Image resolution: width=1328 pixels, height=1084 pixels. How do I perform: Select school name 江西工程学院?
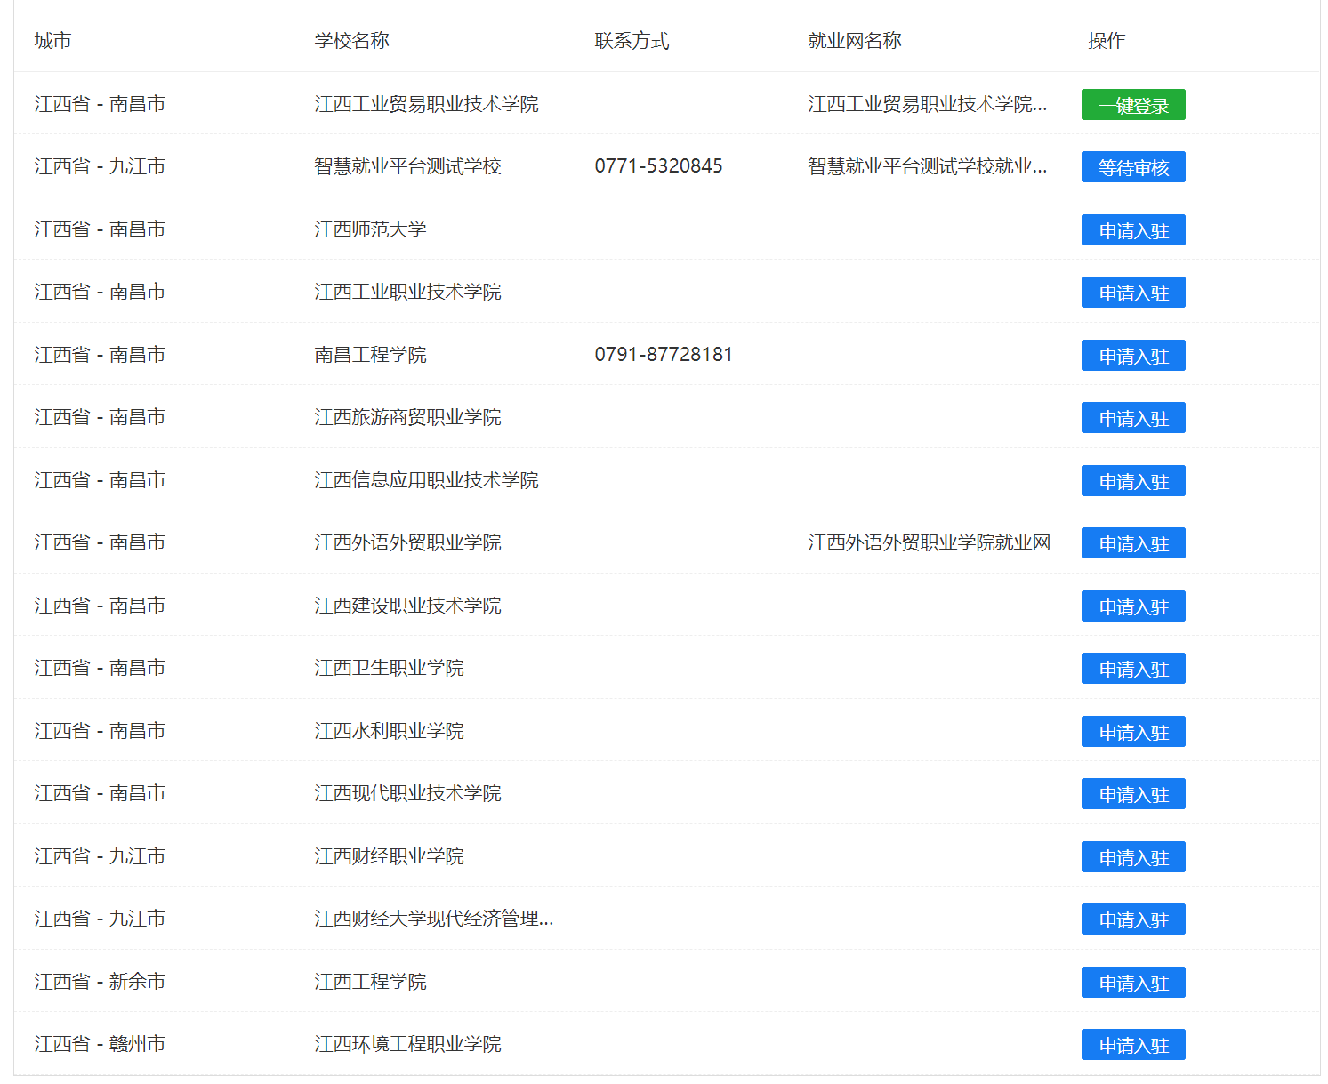371,982
